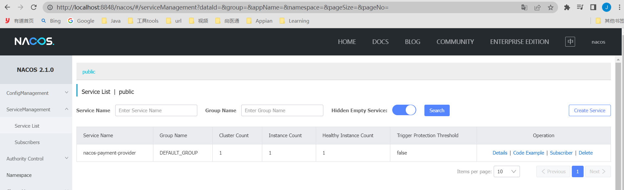
Task: Click the browser address bar URL
Action: [x=222, y=7]
